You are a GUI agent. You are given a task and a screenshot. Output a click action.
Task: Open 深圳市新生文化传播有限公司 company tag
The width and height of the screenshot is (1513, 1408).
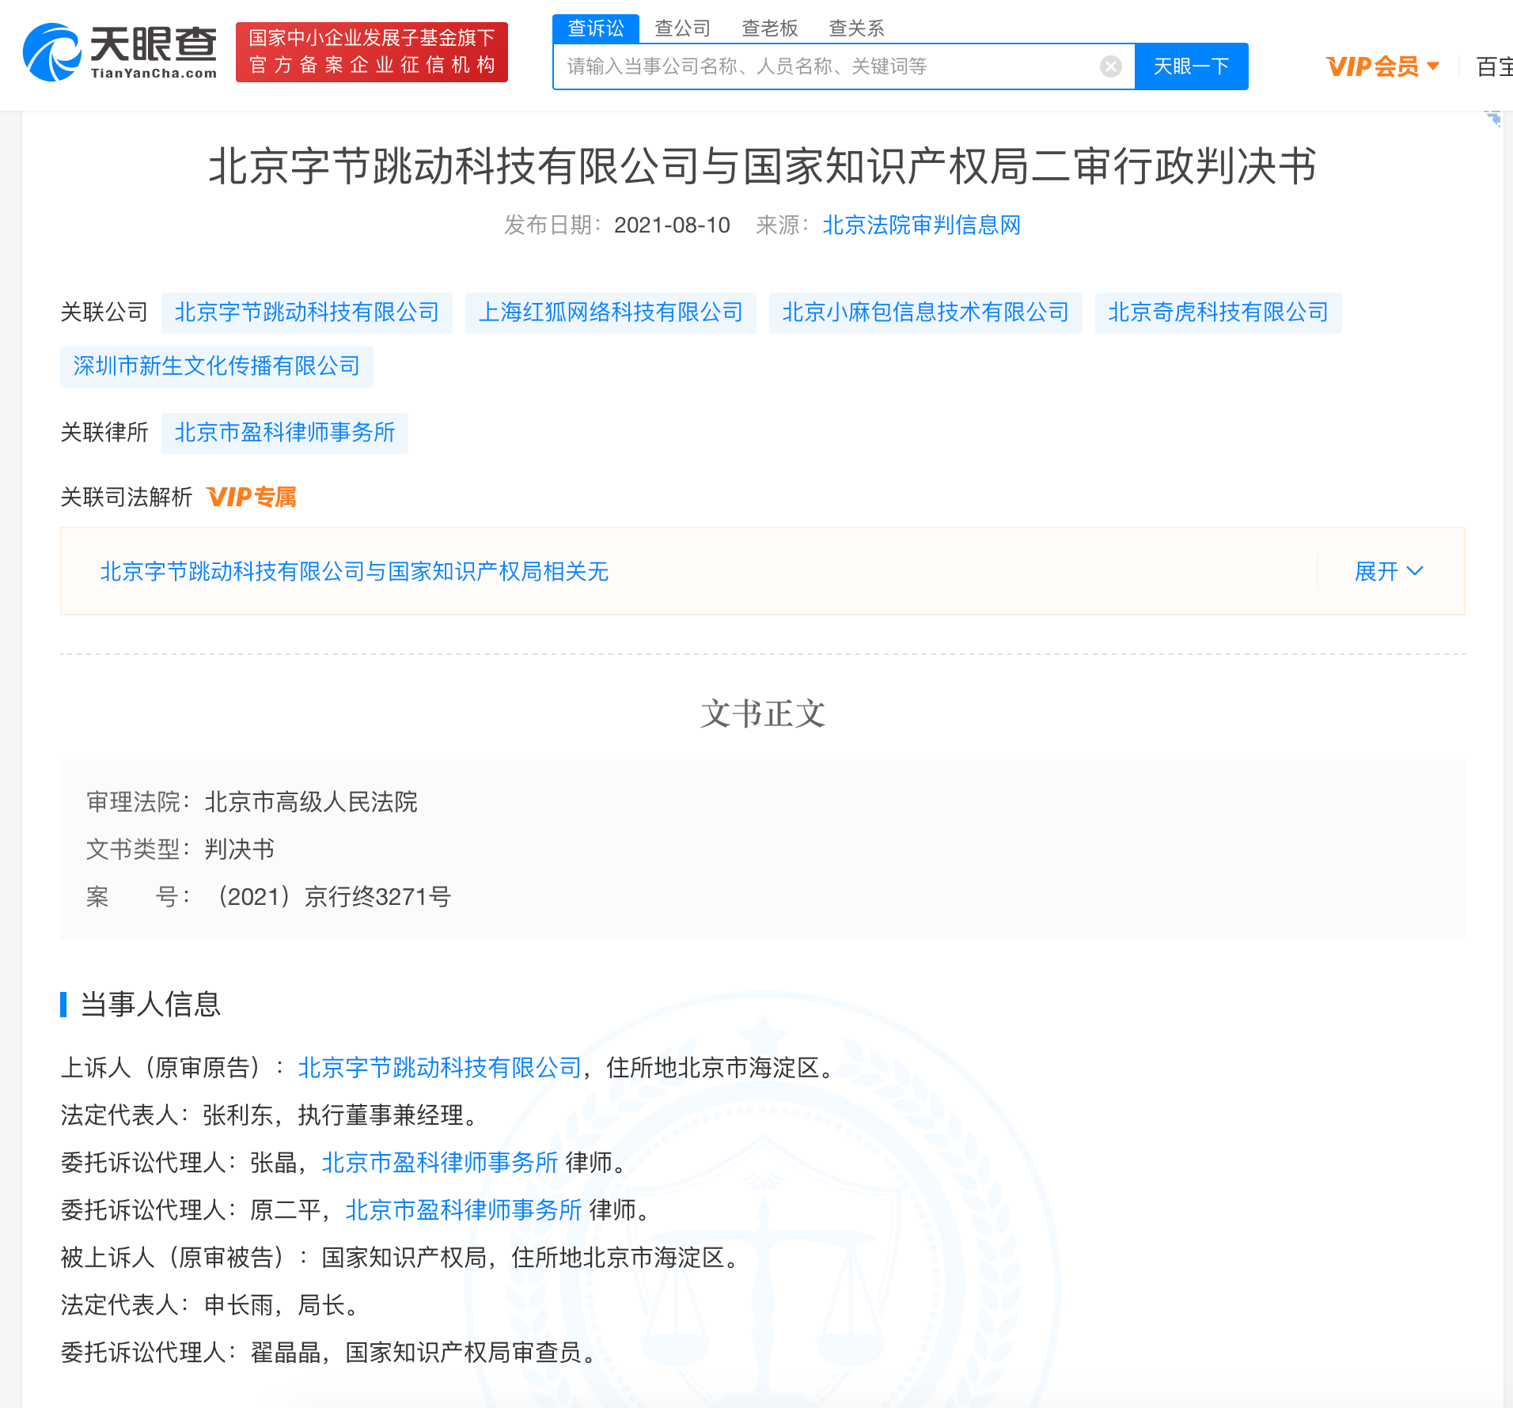click(216, 366)
